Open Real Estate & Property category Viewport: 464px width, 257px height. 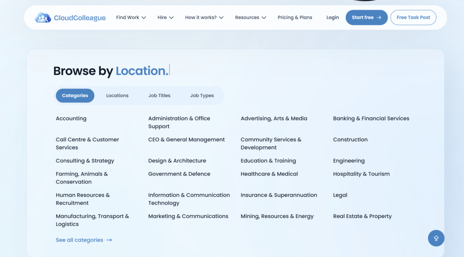[x=362, y=216]
